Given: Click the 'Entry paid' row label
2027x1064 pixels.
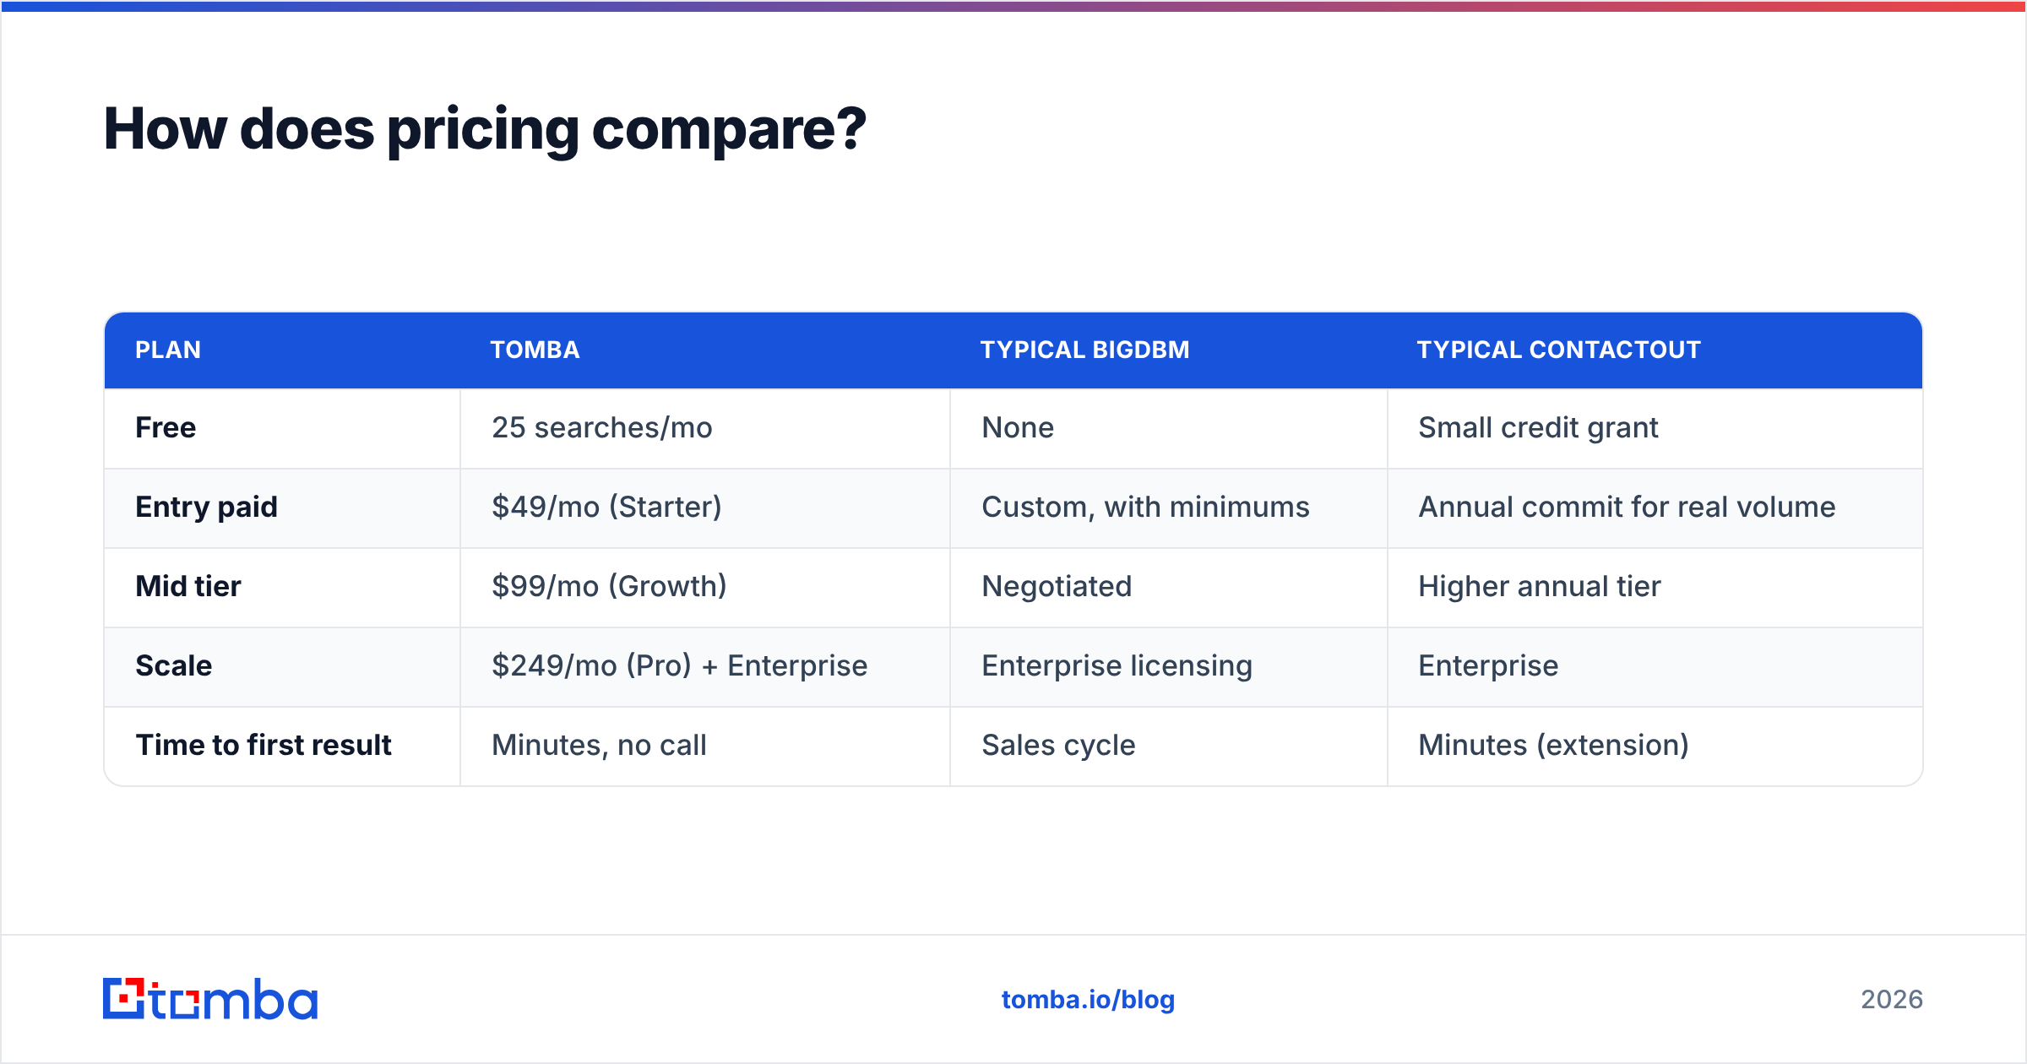Looking at the screenshot, I should click(x=206, y=507).
